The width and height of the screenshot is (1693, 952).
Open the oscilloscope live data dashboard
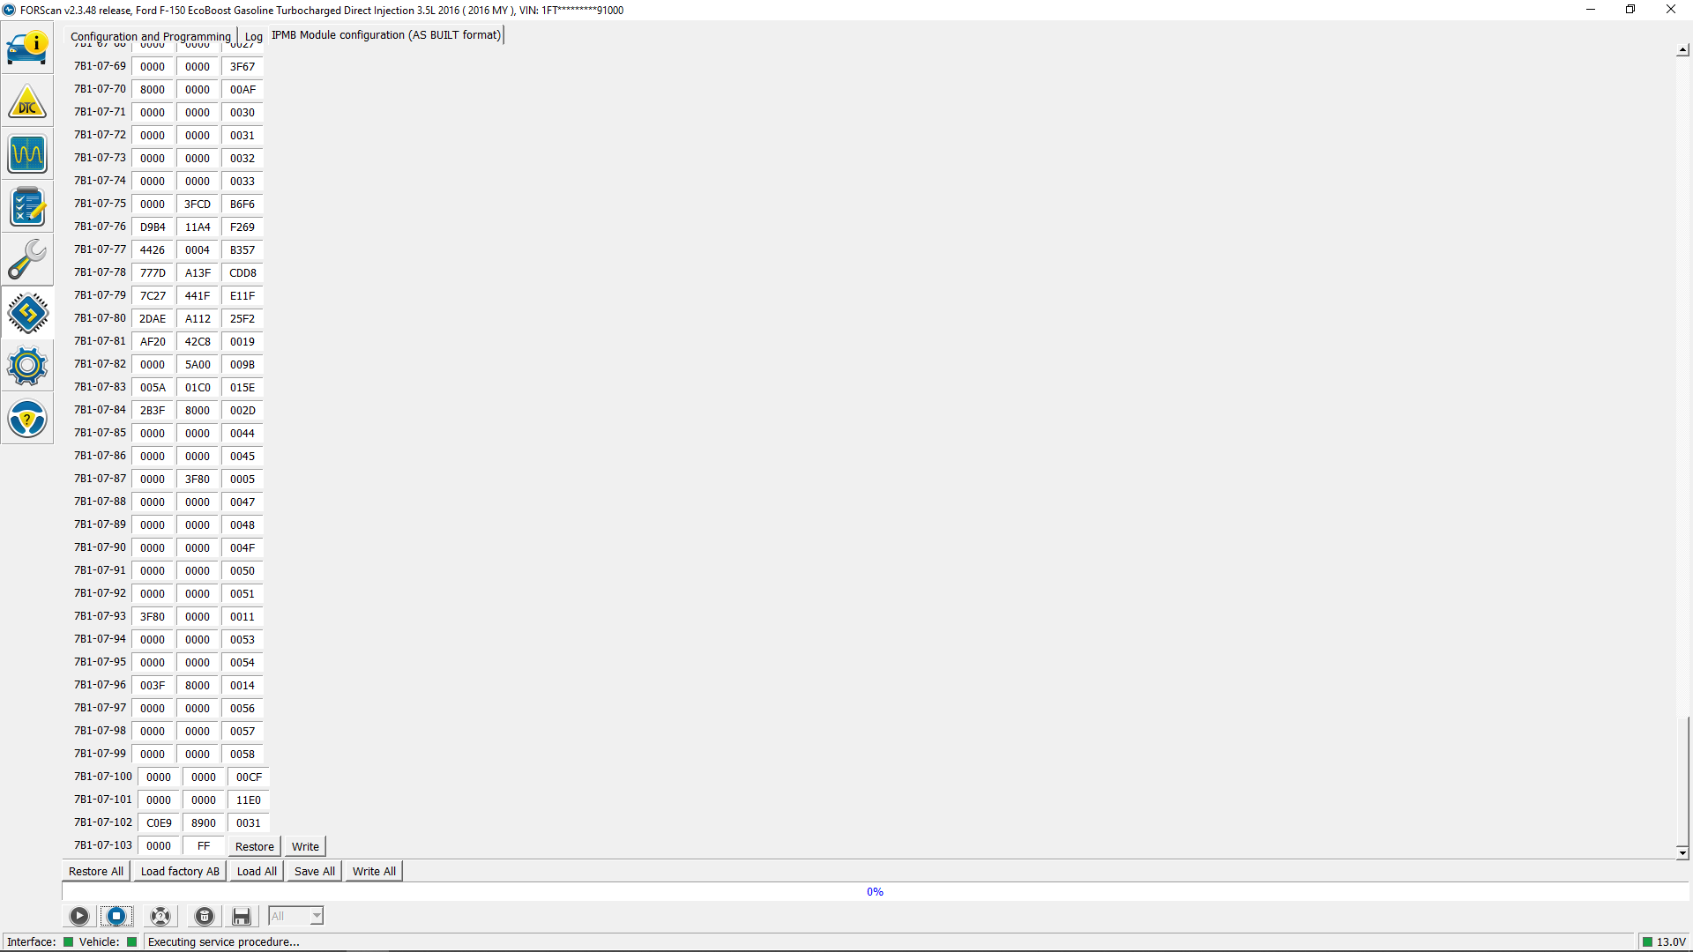27,154
